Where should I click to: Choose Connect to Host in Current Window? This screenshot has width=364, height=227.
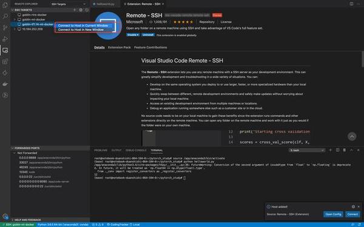click(x=83, y=25)
